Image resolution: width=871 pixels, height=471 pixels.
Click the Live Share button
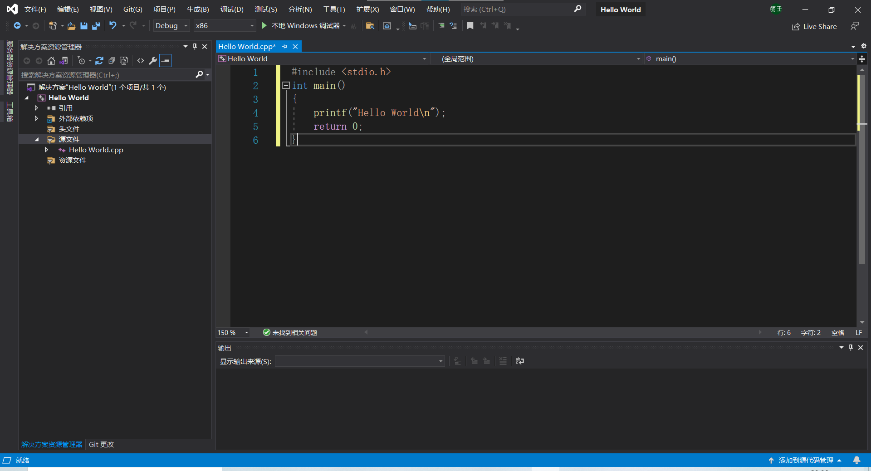point(814,27)
